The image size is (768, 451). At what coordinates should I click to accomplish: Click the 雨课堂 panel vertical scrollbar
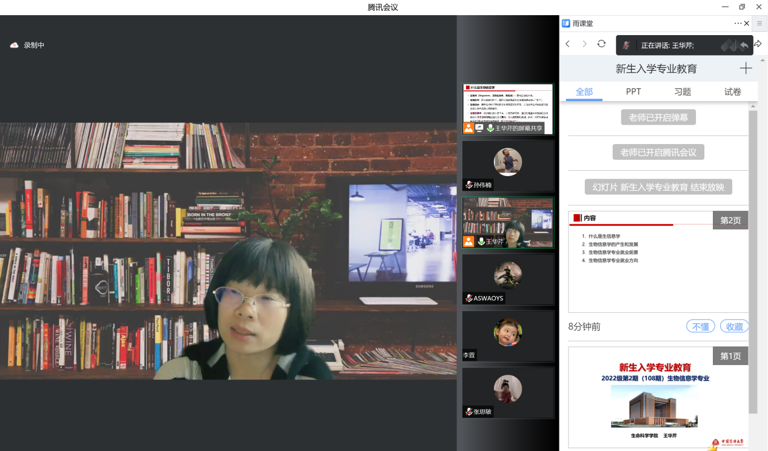753,260
